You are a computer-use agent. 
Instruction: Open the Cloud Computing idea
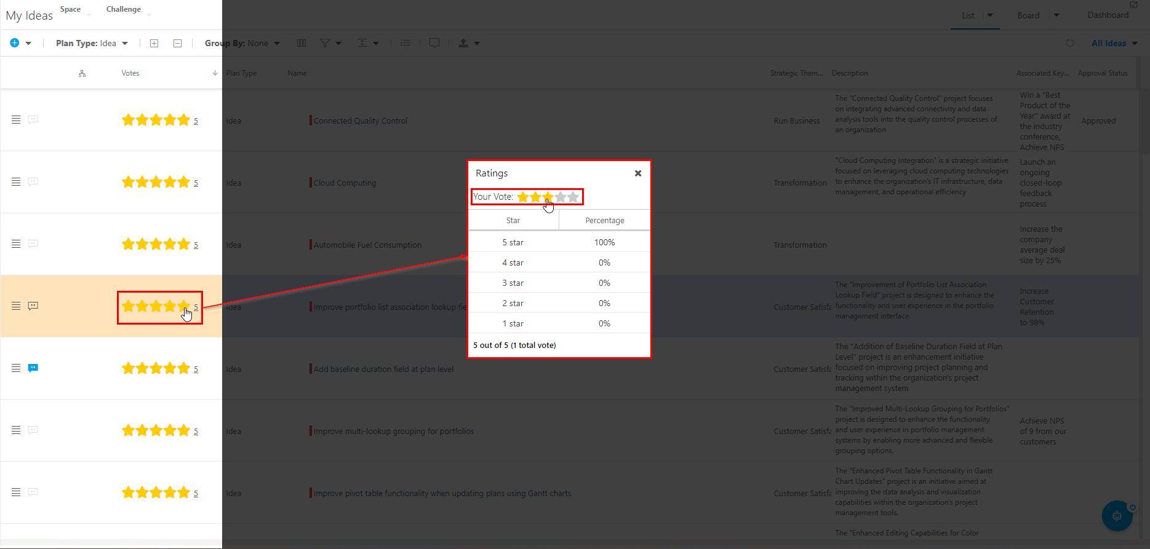point(345,183)
